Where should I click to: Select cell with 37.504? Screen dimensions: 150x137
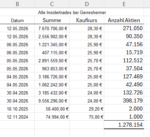(124, 68)
